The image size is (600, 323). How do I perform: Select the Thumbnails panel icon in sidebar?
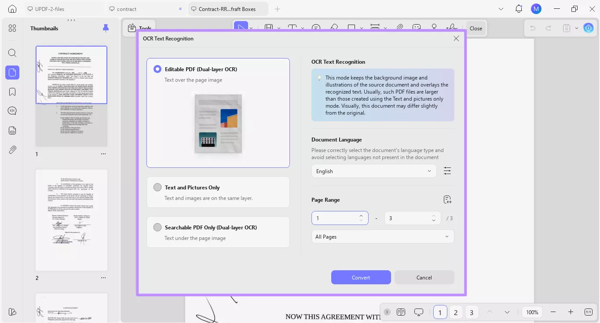[12, 73]
